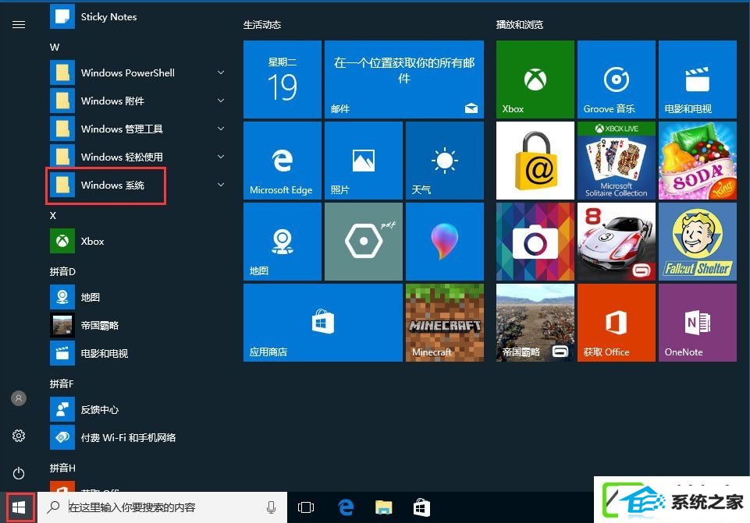This screenshot has width=750, height=523.
Task: Open the OneNote tile
Action: [698, 323]
